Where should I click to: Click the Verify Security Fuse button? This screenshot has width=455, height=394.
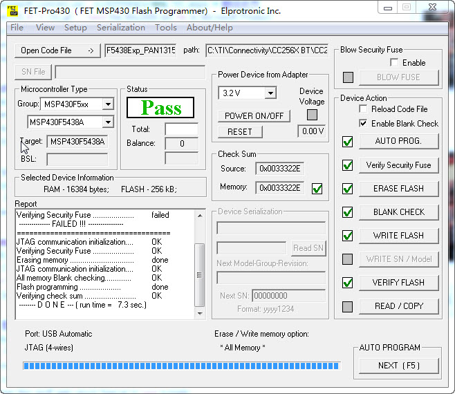[x=398, y=165]
